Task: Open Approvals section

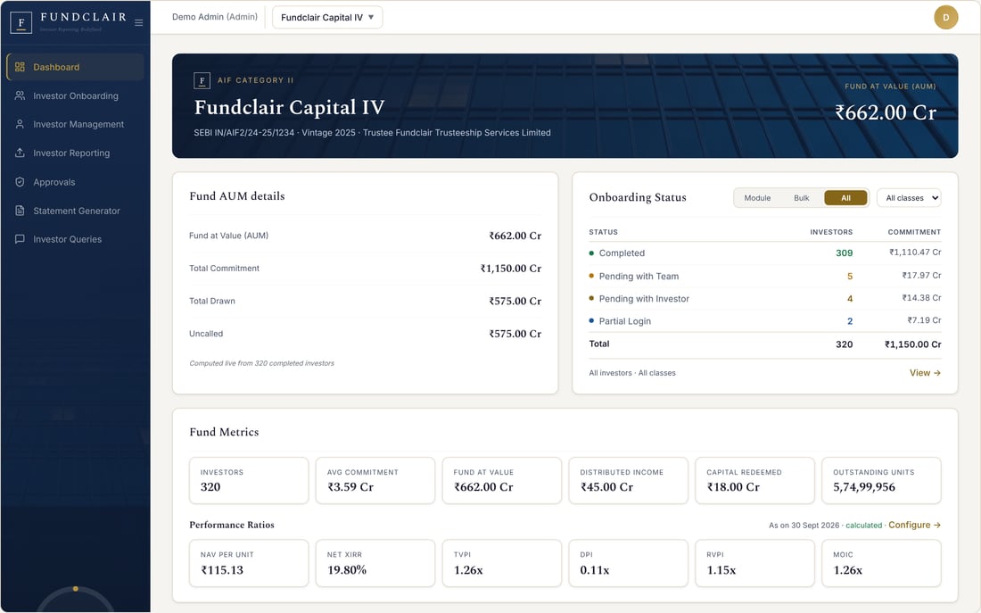Action: click(75, 182)
